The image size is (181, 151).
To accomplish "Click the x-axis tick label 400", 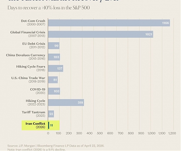I will coord(89,133).
